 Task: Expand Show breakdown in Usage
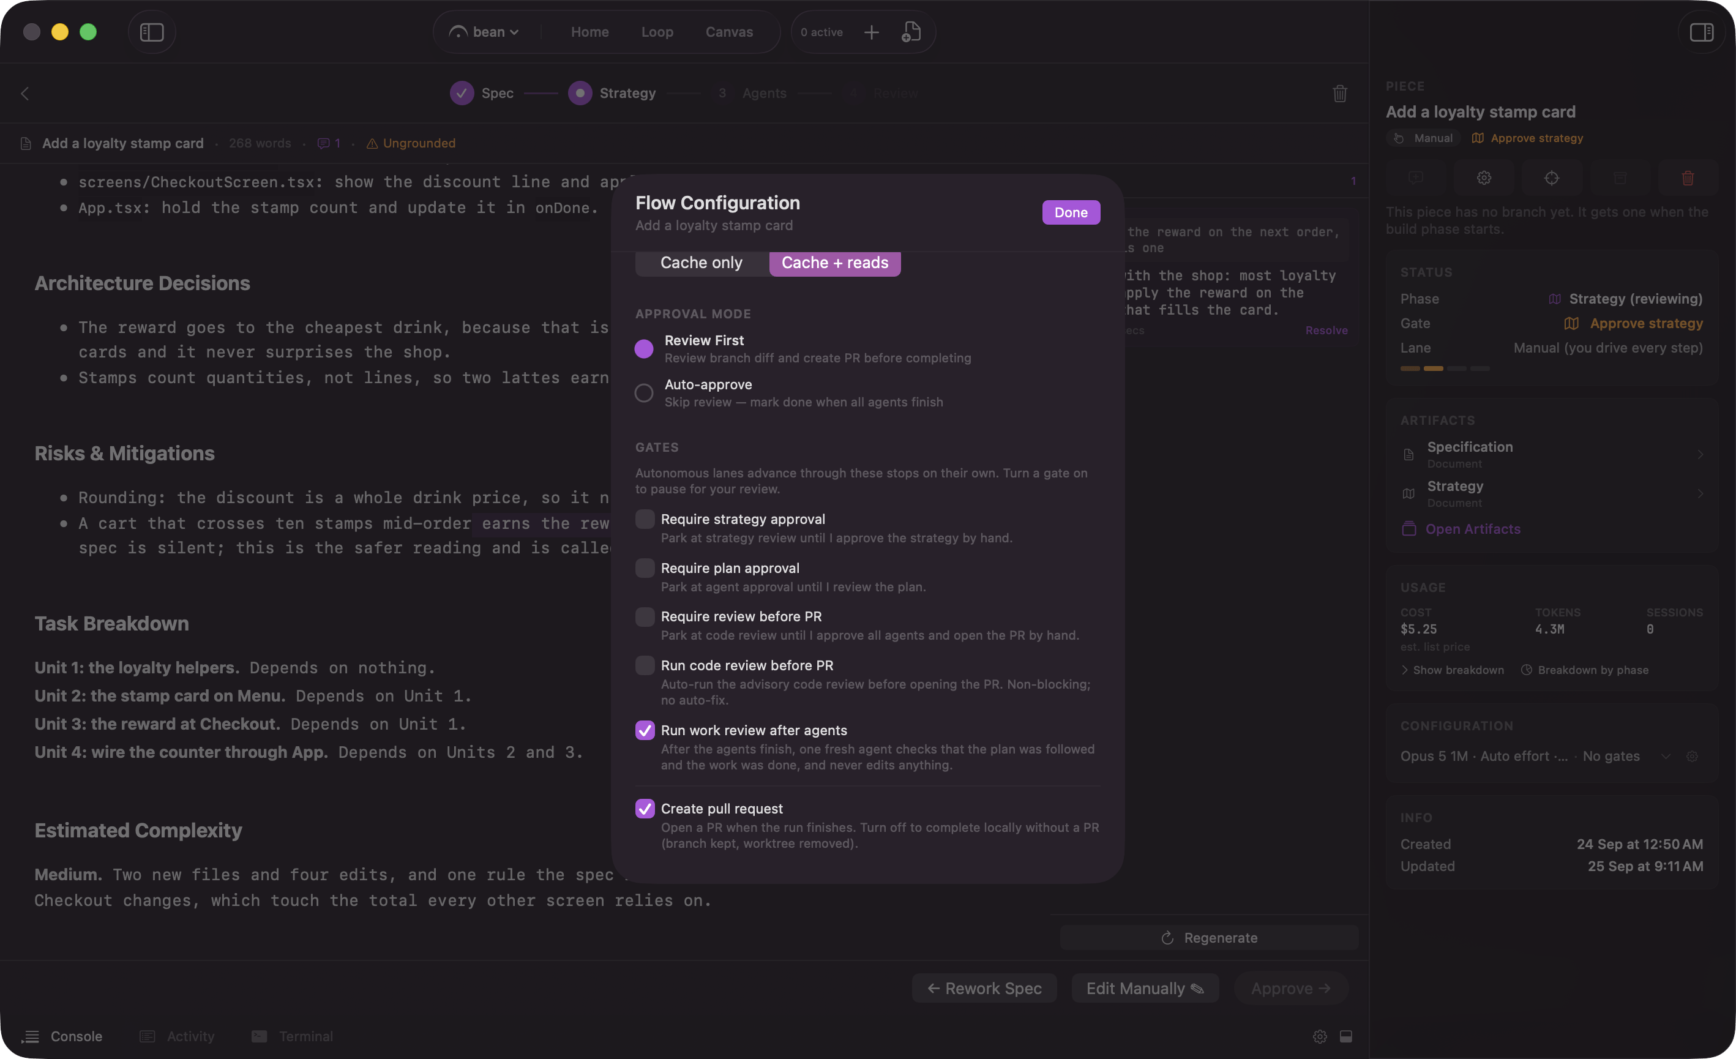pyautogui.click(x=1452, y=671)
